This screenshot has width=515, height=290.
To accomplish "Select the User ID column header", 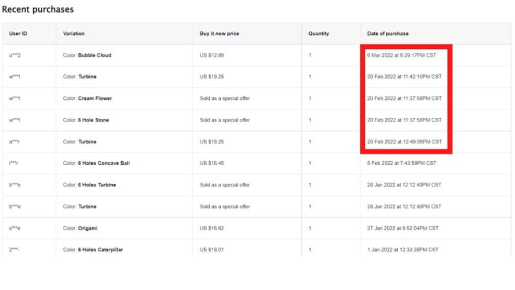I will coord(18,34).
